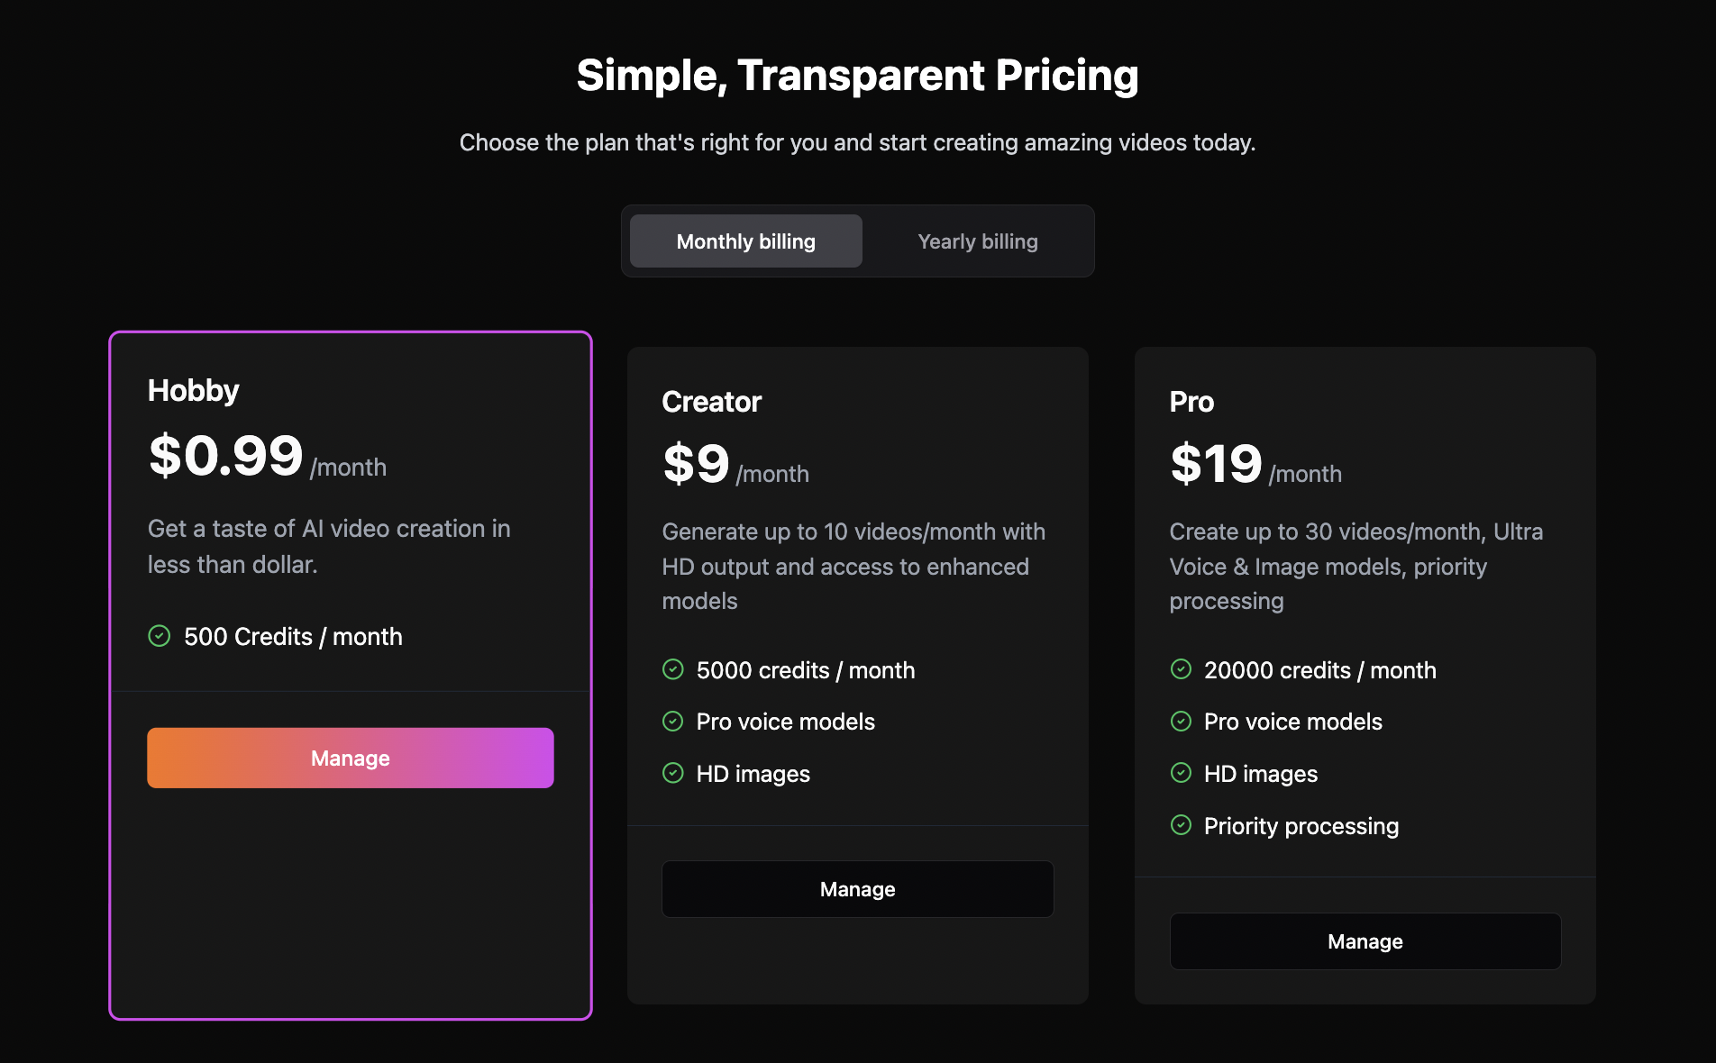The image size is (1716, 1063).
Task: Click checkmark icon beside Priority processing
Action: tap(1181, 825)
